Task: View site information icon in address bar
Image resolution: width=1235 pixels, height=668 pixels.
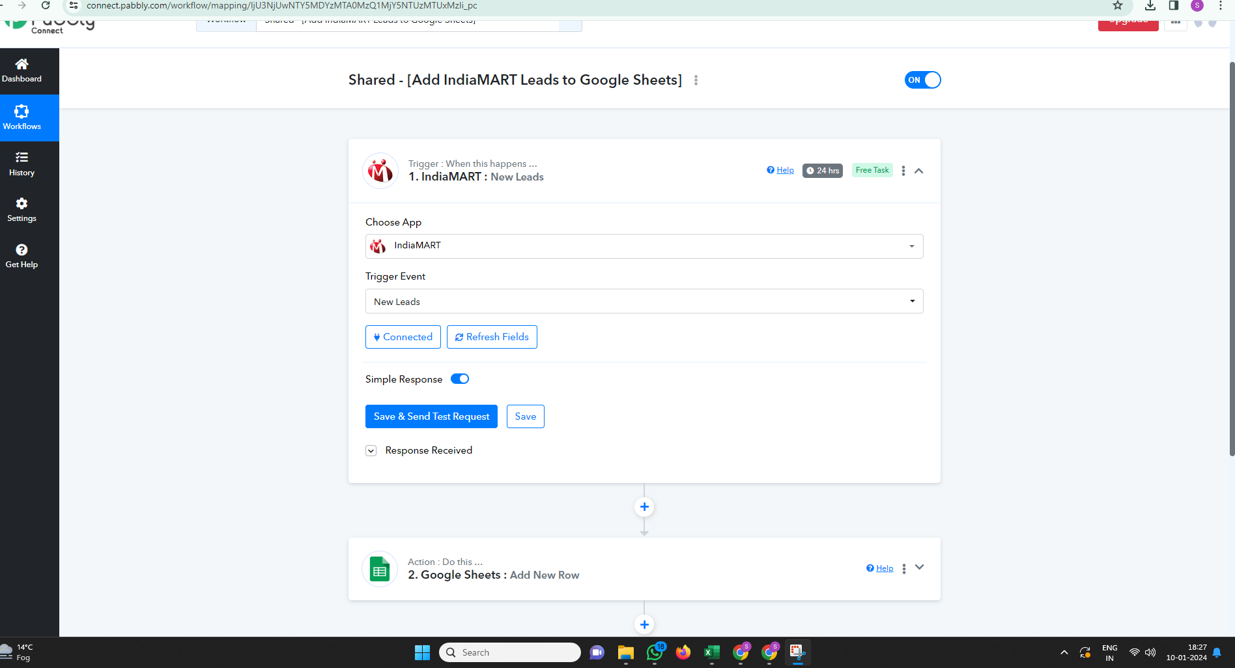Action: click(x=74, y=6)
